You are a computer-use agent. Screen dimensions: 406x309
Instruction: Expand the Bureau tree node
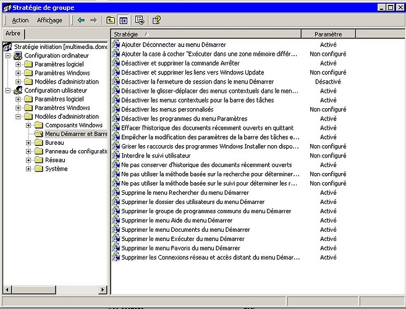pyautogui.click(x=29, y=142)
